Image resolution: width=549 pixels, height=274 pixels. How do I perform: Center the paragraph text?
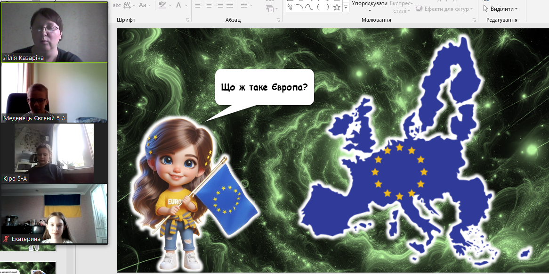pyautogui.click(x=209, y=5)
